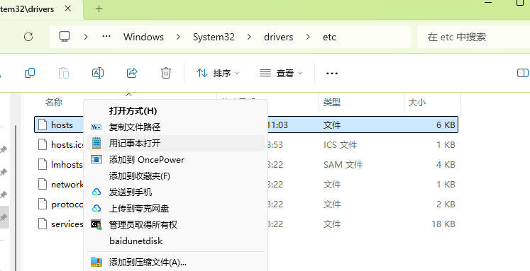Image resolution: width=530 pixels, height=271 pixels.
Task: Choose 打开方式(H) in context menu
Action: pyautogui.click(x=175, y=111)
